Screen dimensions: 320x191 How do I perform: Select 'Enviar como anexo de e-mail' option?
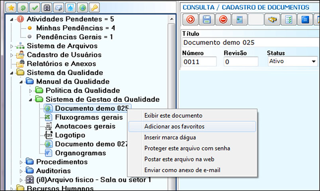pos(182,170)
